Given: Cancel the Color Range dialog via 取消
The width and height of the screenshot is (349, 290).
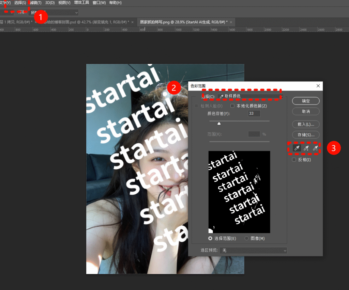Looking at the screenshot, I should [x=305, y=111].
